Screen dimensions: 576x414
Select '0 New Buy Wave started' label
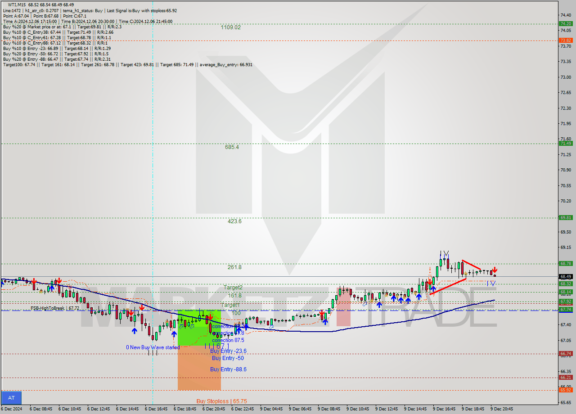coord(153,347)
